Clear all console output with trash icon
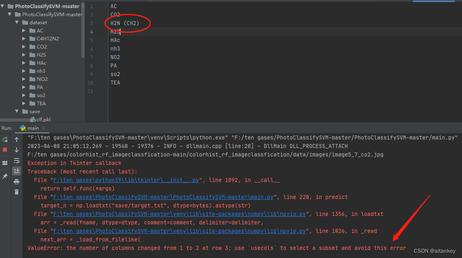This screenshot has width=462, height=258. [x=16, y=192]
